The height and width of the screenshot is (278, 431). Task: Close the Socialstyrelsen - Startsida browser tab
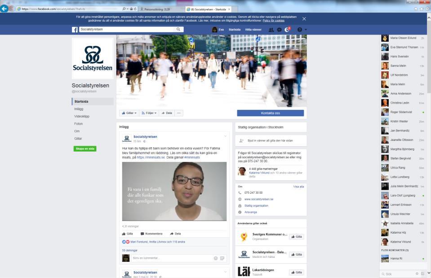229,9
